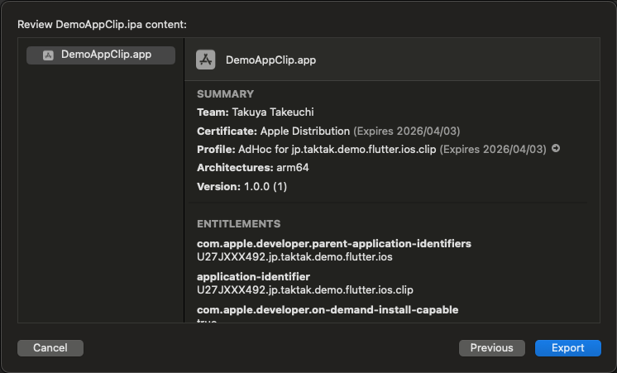Viewport: 617px width, 373px height.
Task: Select DemoAppClip.app in the sidebar list
Action: 101,55
